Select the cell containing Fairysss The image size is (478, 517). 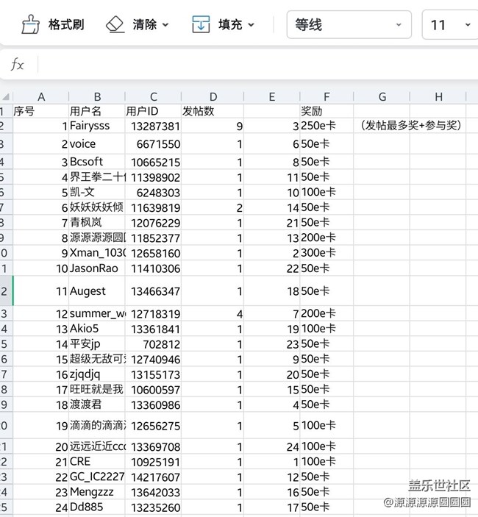(96, 126)
